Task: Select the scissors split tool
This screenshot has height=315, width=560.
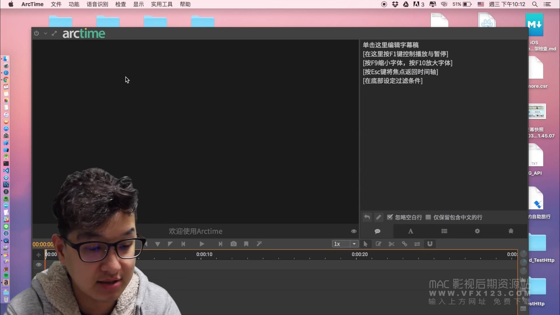Action: 391,244
